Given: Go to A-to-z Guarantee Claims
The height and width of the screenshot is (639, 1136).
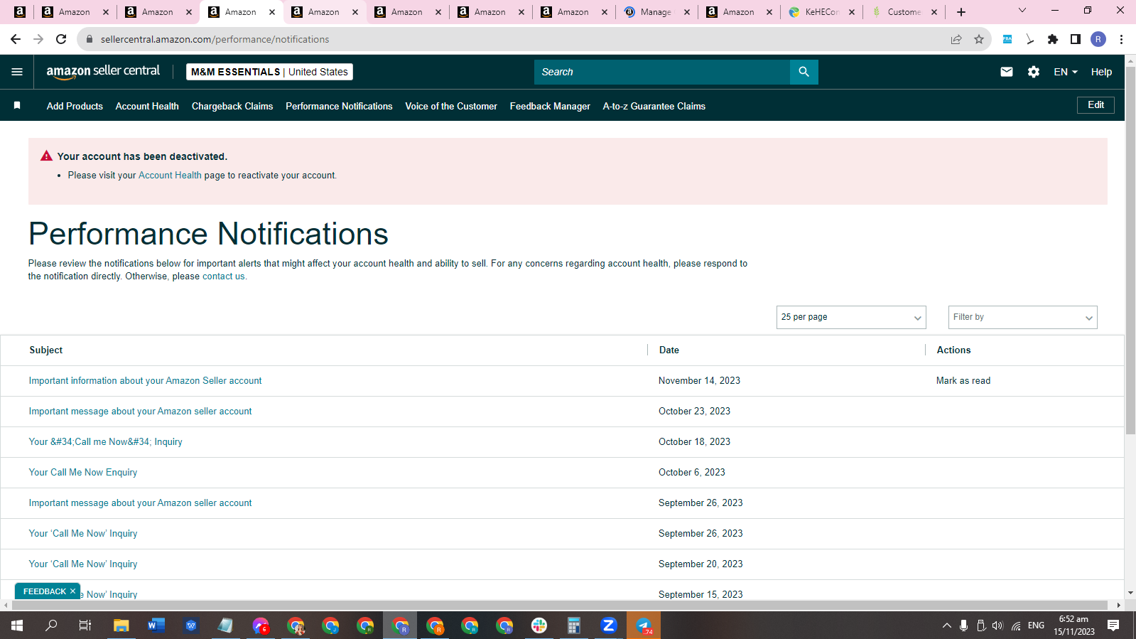Looking at the screenshot, I should [x=654, y=106].
